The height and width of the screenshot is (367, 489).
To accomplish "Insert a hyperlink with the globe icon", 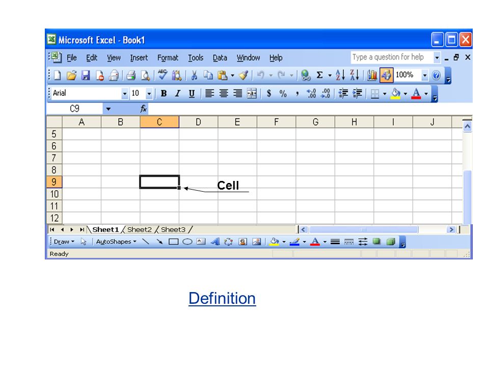I will click(x=306, y=75).
